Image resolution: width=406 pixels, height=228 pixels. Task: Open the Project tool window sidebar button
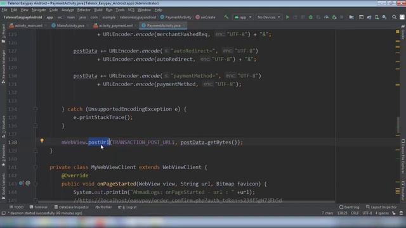coord(3,33)
